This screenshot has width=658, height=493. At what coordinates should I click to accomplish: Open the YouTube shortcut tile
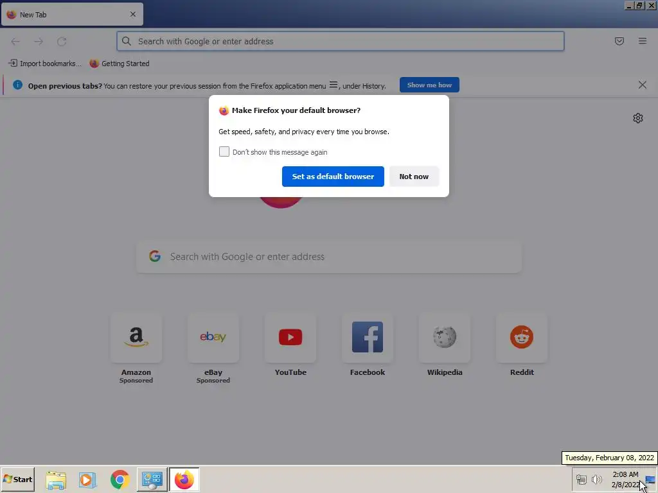[x=290, y=338]
